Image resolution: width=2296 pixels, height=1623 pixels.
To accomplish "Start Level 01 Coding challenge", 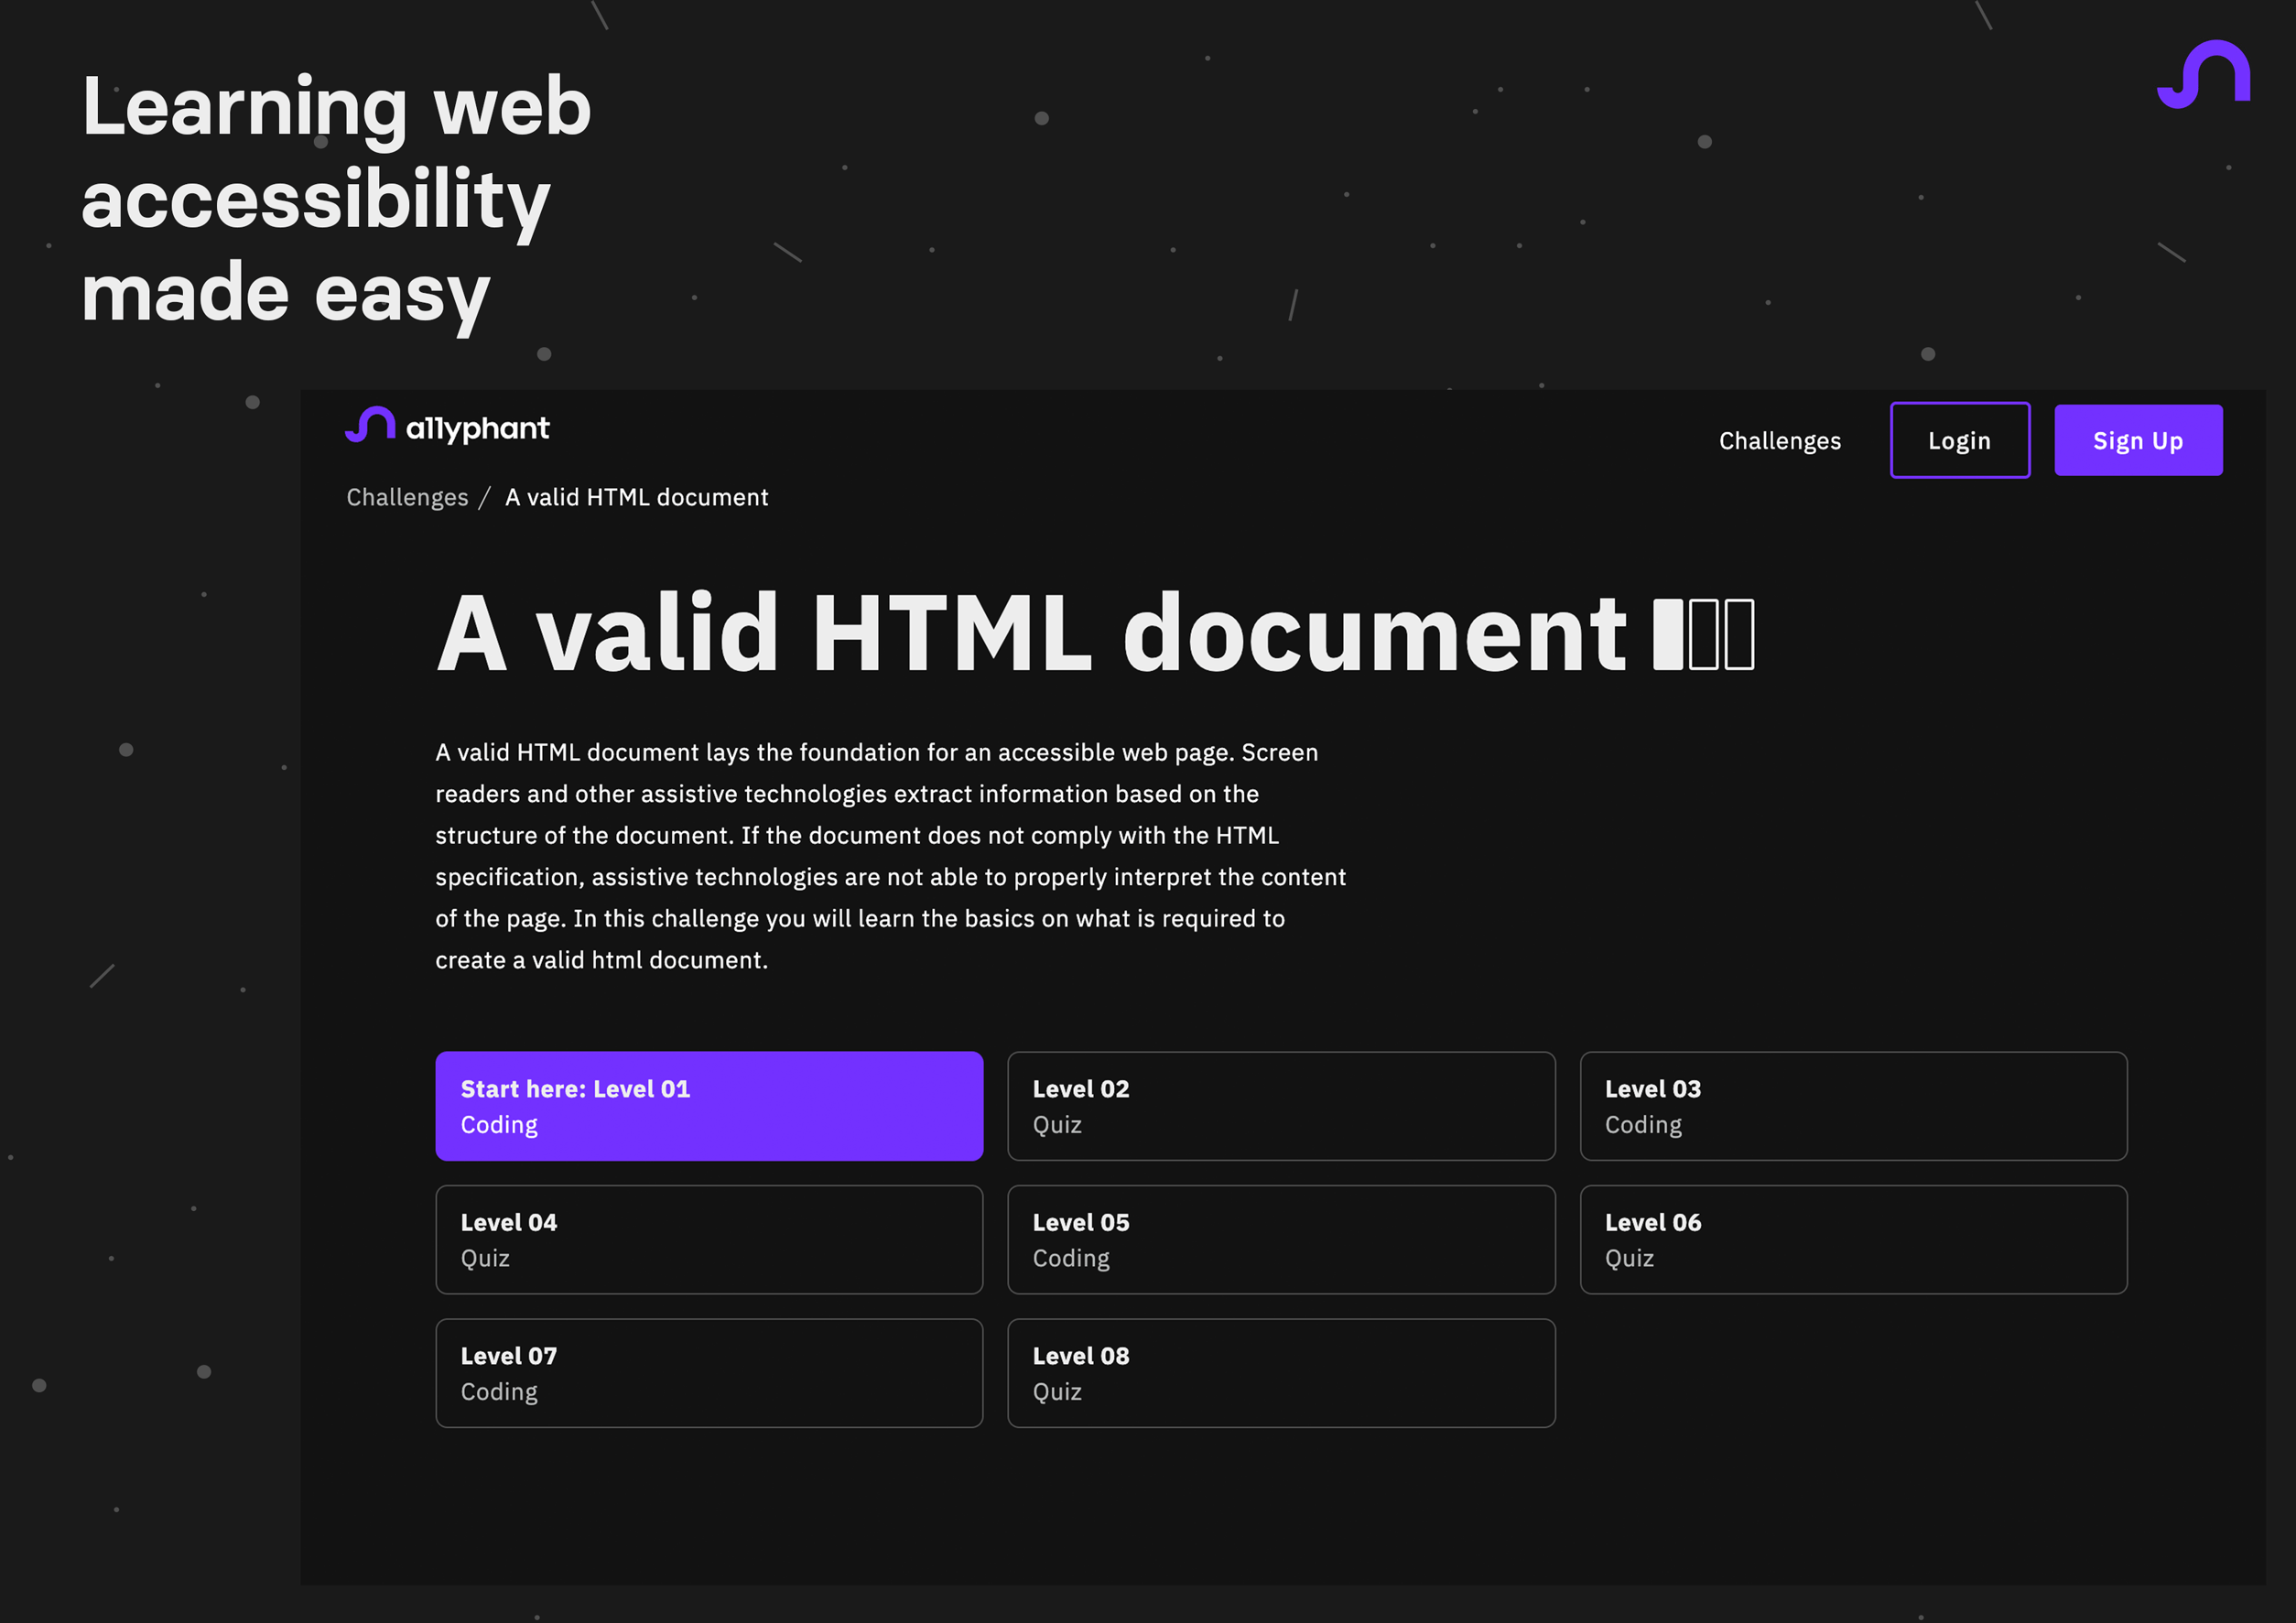I will tap(709, 1106).
